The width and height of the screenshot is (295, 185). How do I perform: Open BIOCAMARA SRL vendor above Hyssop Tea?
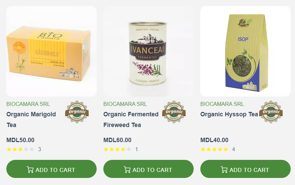(222, 104)
